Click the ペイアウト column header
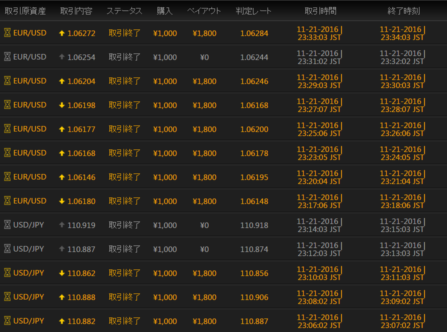 [204, 11]
